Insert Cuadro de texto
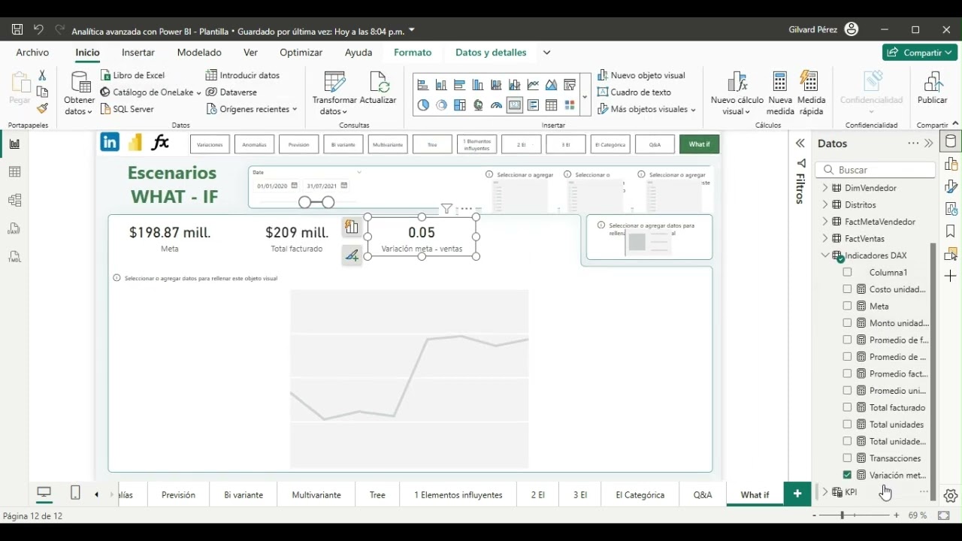Viewport: 962px width, 541px height. [634, 92]
